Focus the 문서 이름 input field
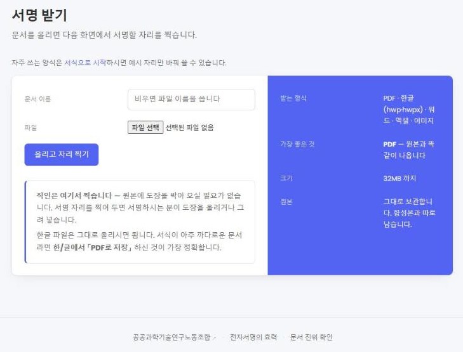 tap(191, 100)
